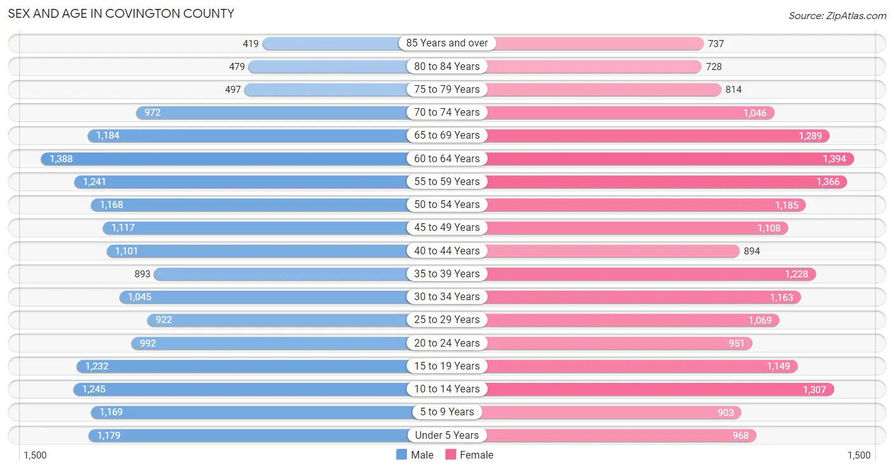Screen dimensions: 894x470
Task: Click the female bar valued 1,394
Action: (x=670, y=158)
